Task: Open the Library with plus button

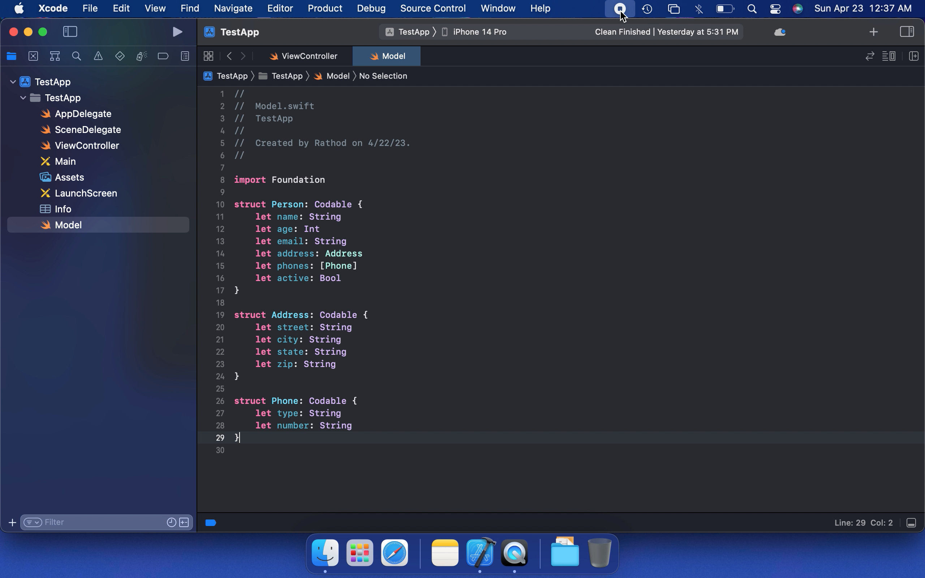Action: (873, 32)
